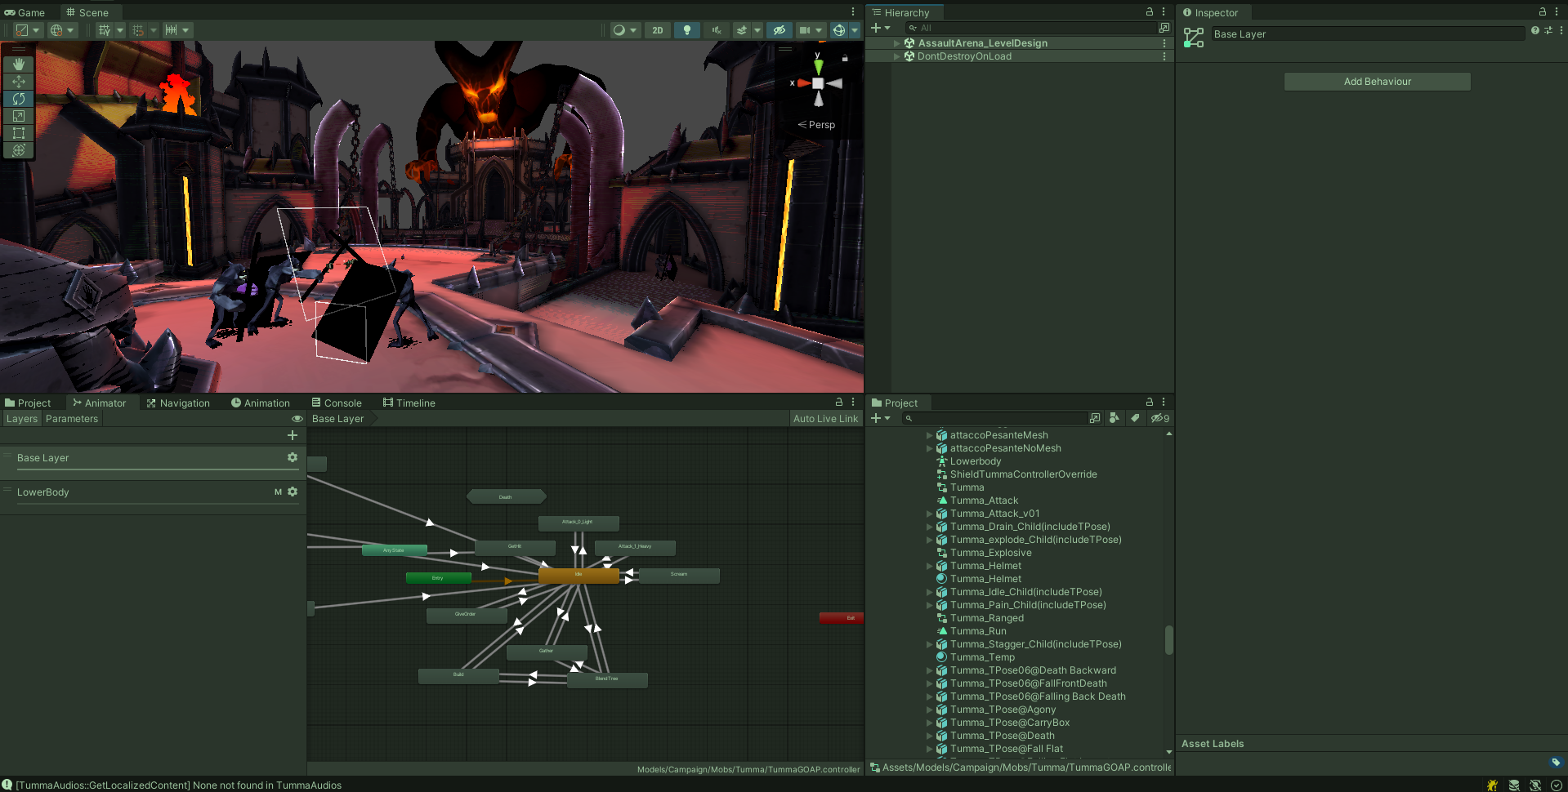The width and height of the screenshot is (1568, 792).
Task: Open Project create plus dropdown
Action: coord(880,418)
